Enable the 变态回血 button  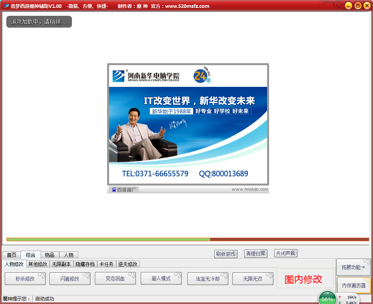coord(115,278)
